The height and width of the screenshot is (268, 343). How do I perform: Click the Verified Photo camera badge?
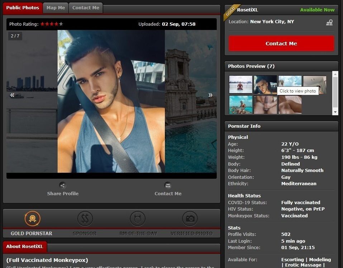(190, 218)
